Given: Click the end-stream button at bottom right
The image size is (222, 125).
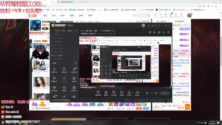Looking at the screenshot, I should click(x=165, y=93).
